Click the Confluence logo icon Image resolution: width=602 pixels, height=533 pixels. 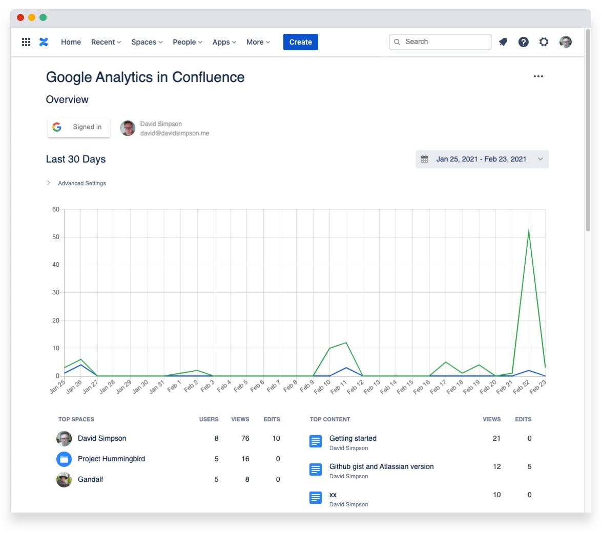(x=44, y=42)
